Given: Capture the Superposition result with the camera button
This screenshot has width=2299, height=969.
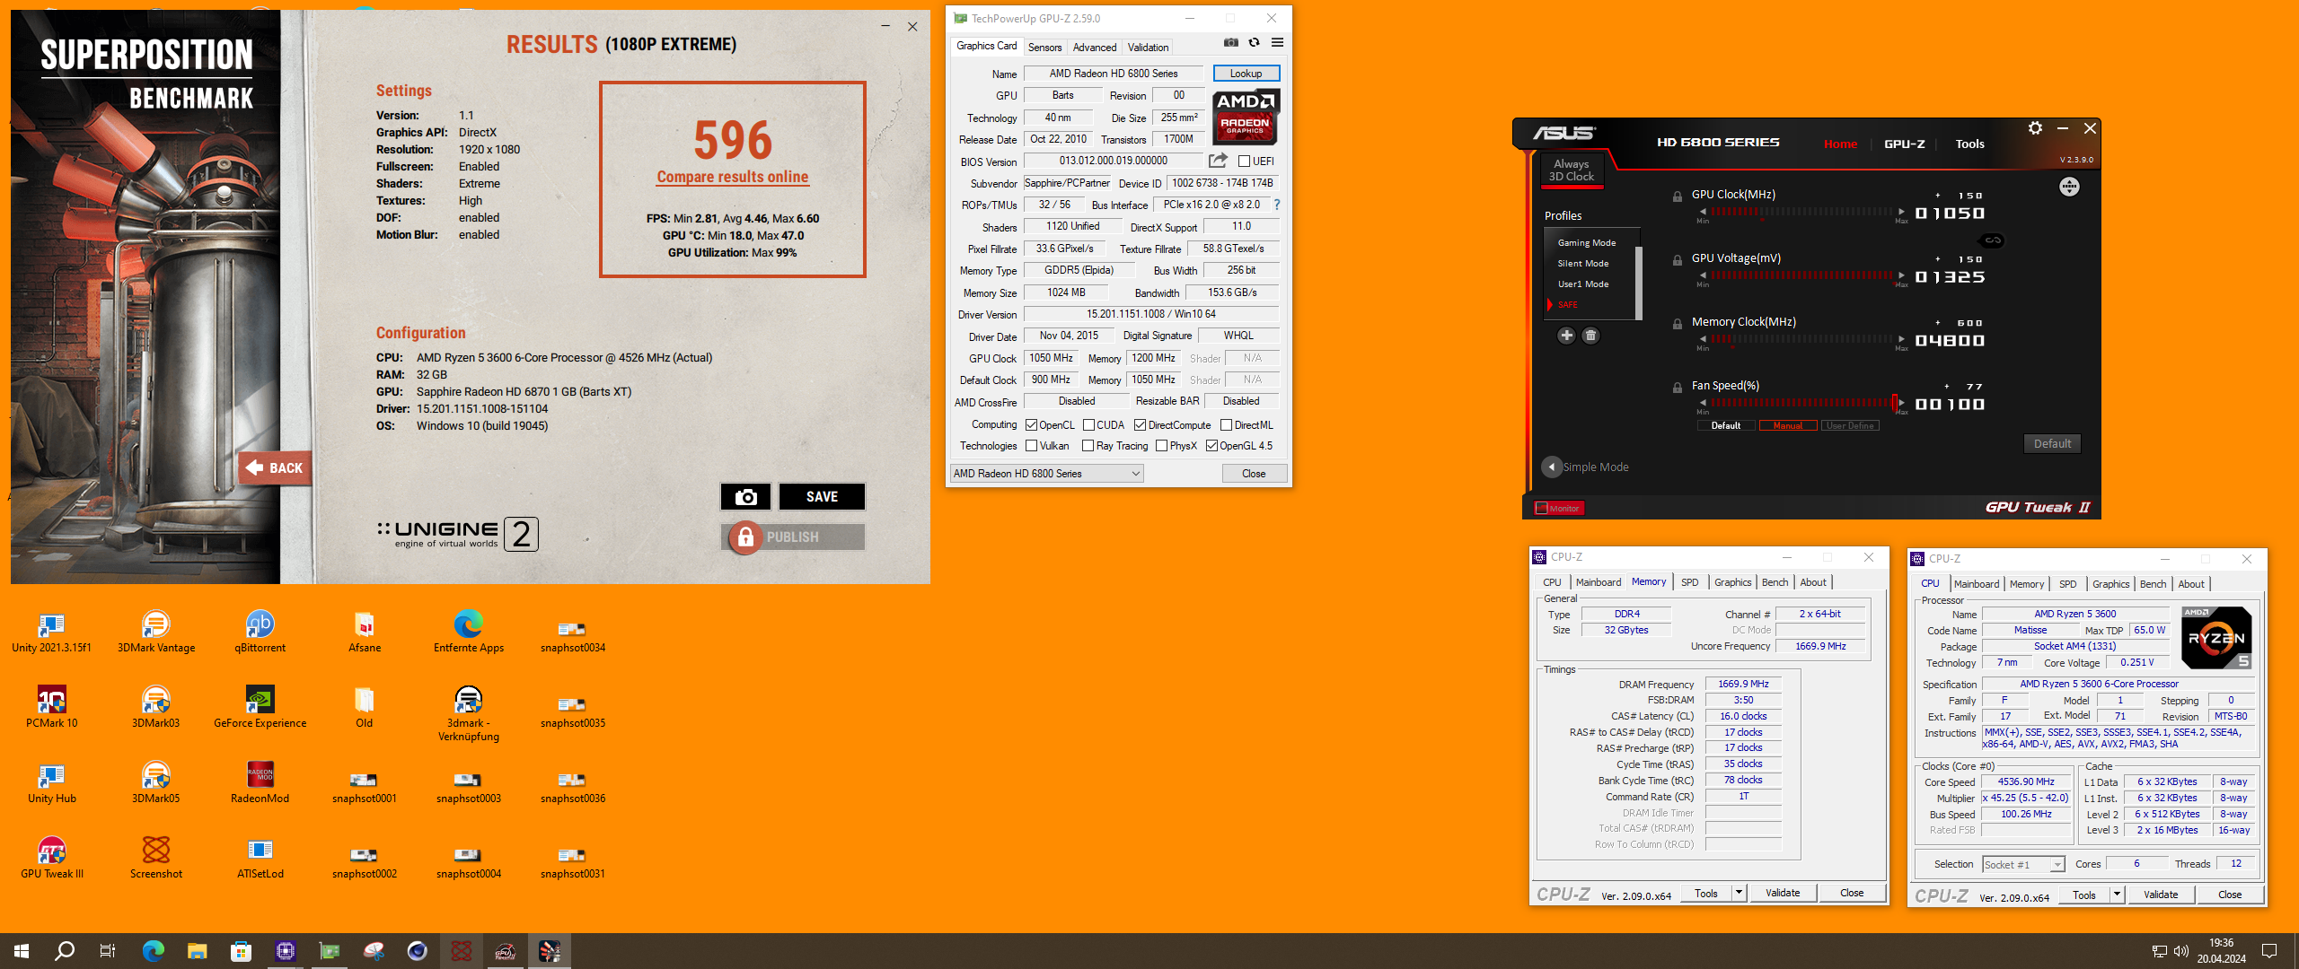Looking at the screenshot, I should [745, 497].
